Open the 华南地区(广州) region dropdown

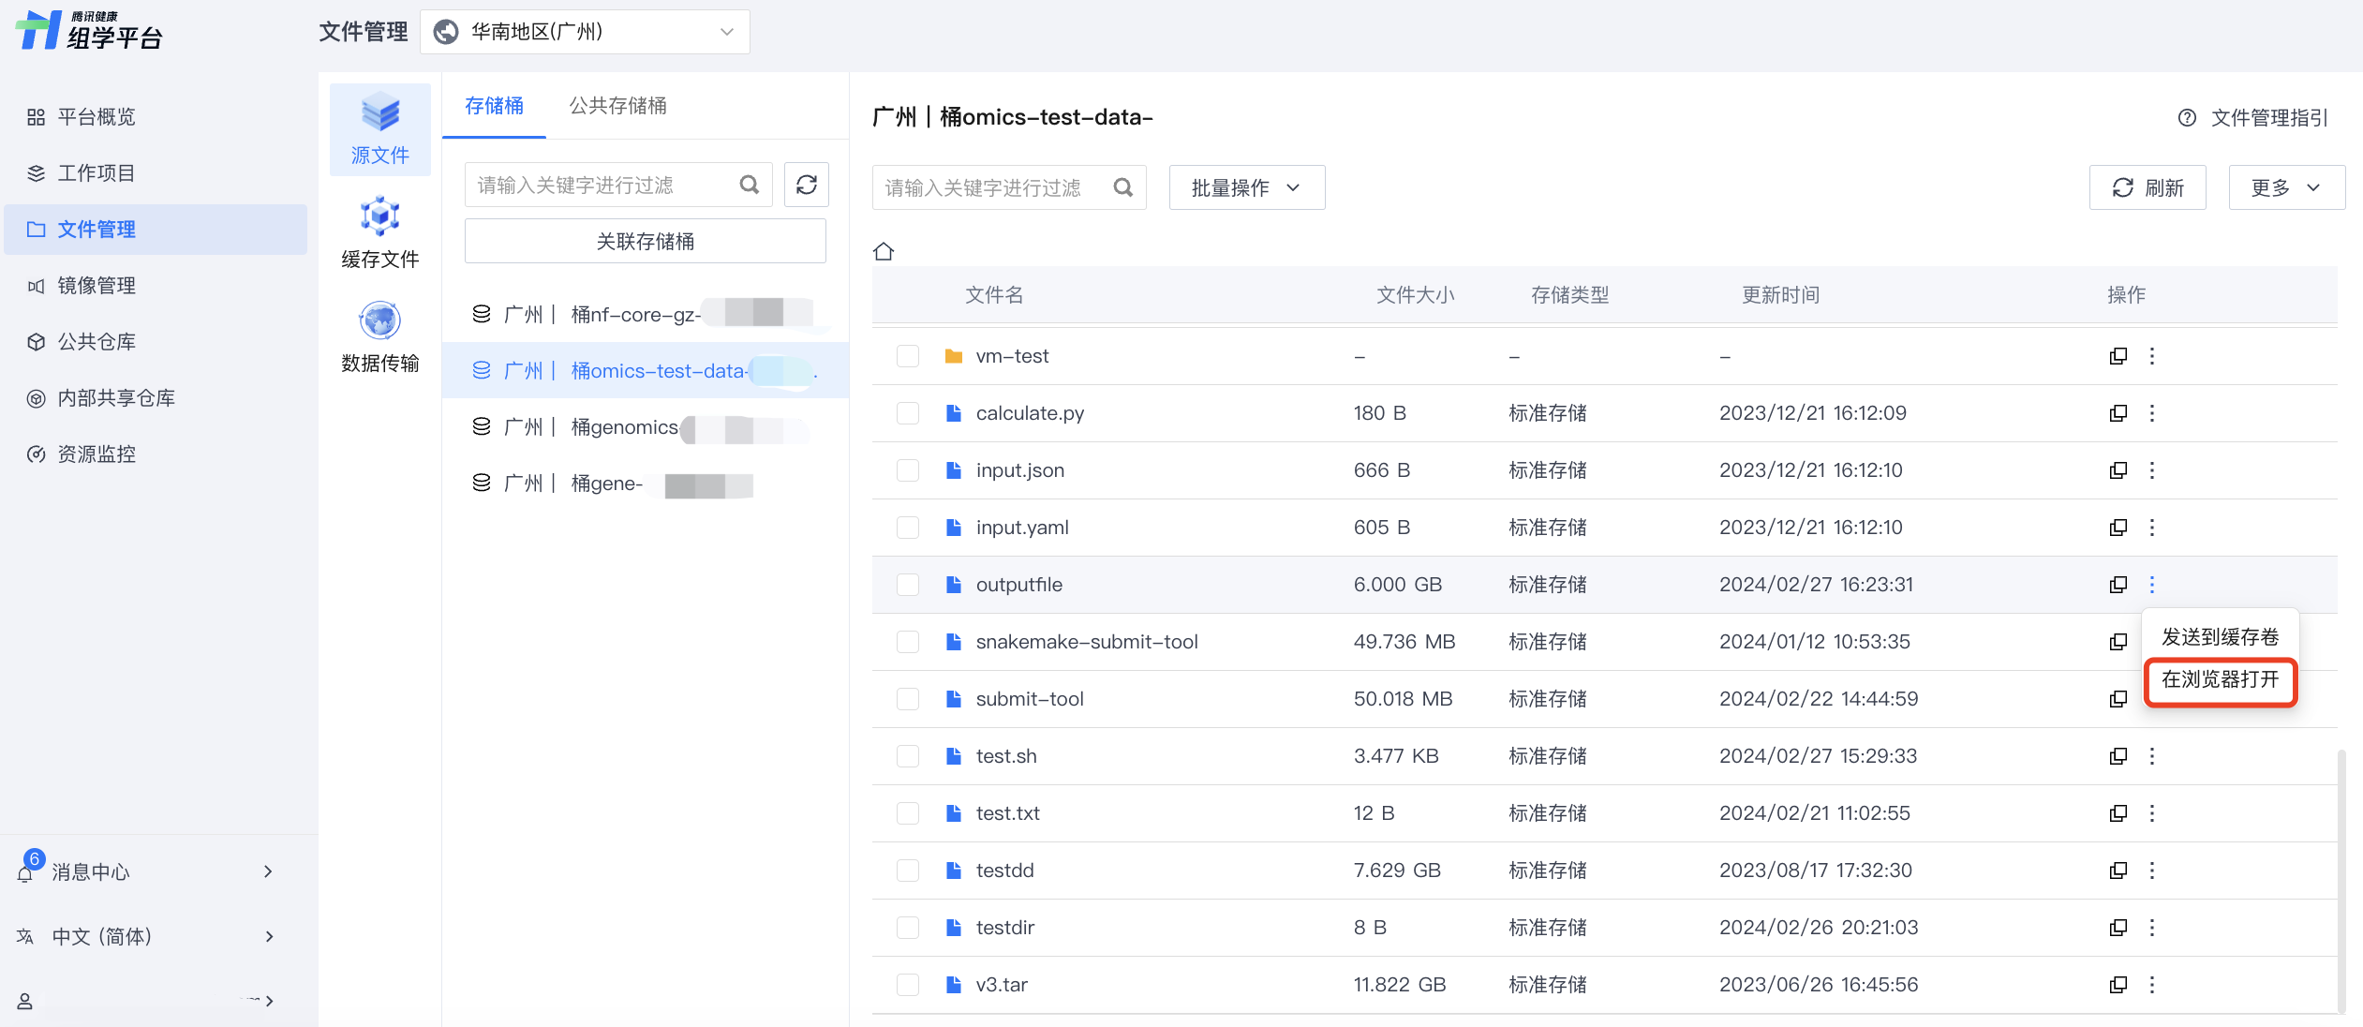[x=585, y=32]
